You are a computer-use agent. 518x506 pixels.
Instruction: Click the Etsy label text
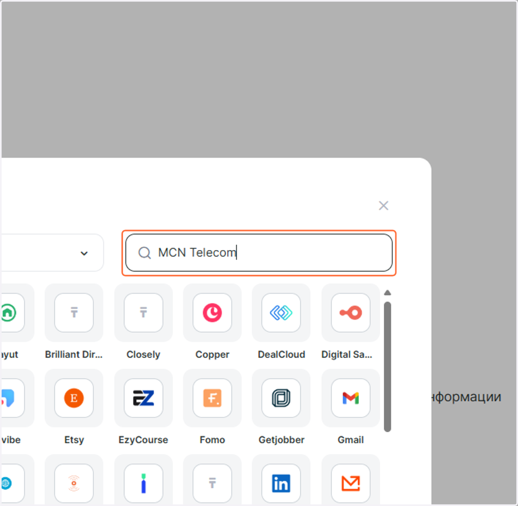pos(74,440)
